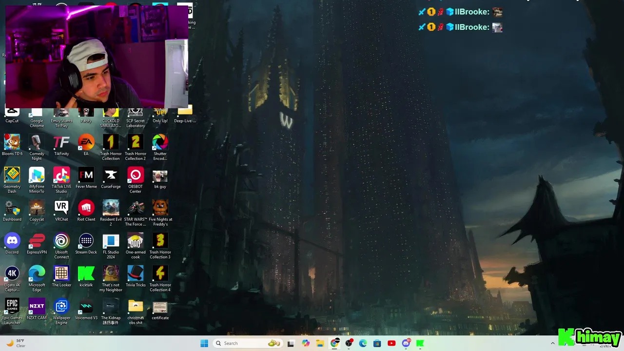Open the TikFinity desktop icon
The height and width of the screenshot is (351, 624).
tap(61, 145)
